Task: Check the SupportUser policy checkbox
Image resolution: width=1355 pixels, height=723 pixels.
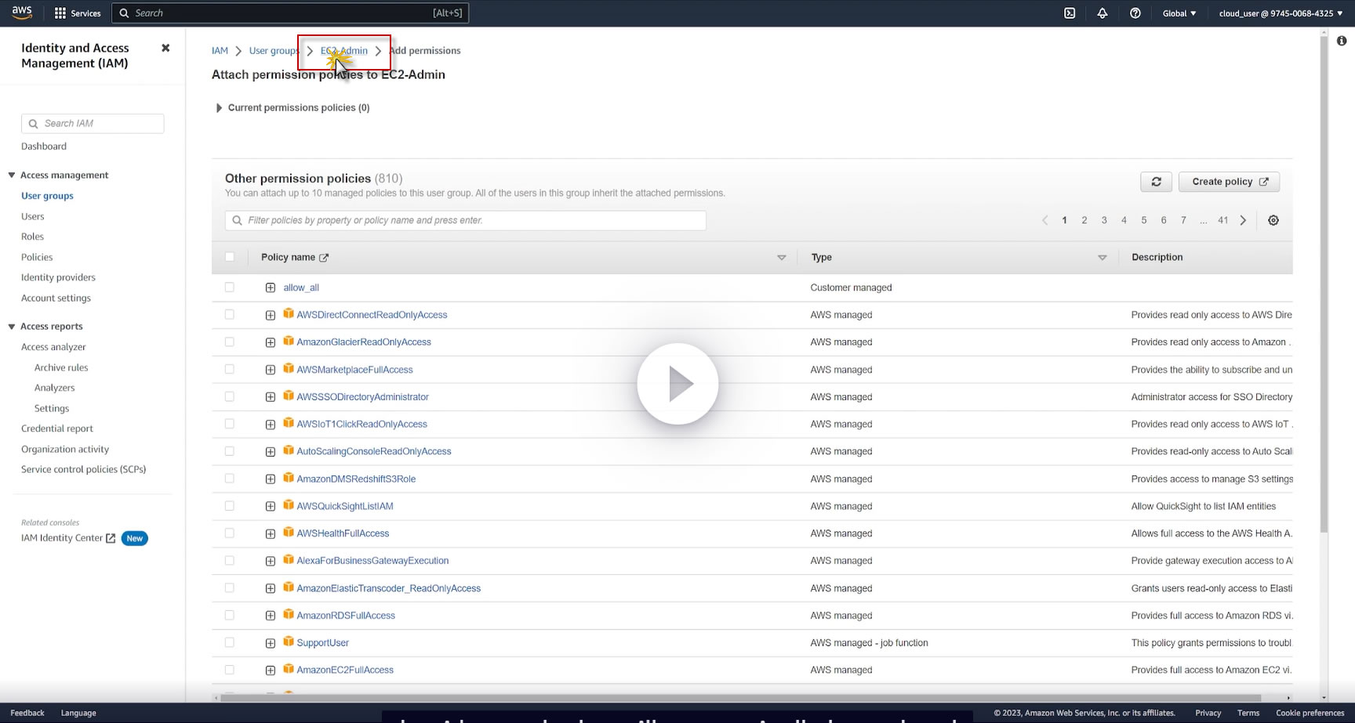Action: [230, 642]
